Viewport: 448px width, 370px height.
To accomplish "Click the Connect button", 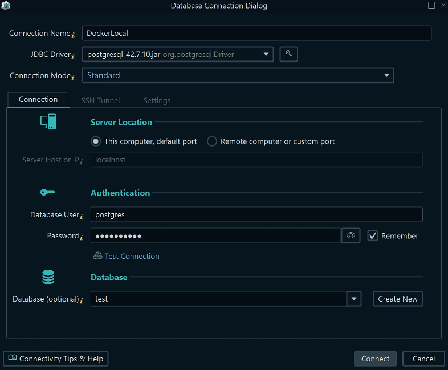I will 375,359.
